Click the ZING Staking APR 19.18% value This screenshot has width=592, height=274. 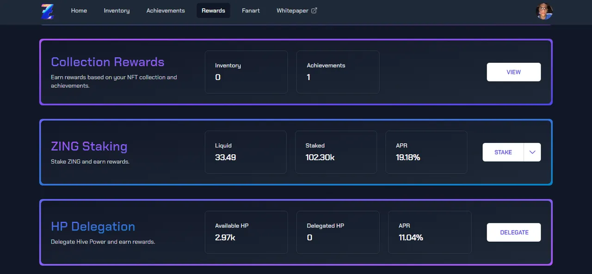click(x=408, y=158)
